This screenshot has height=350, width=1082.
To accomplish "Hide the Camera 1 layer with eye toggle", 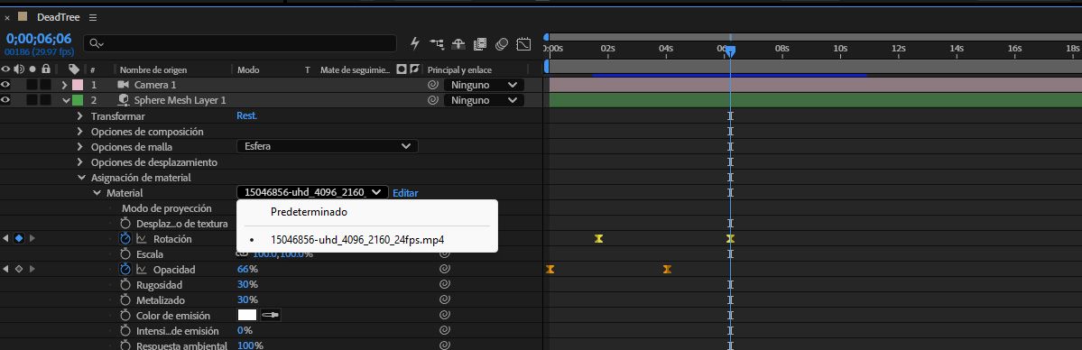I will click(x=5, y=85).
